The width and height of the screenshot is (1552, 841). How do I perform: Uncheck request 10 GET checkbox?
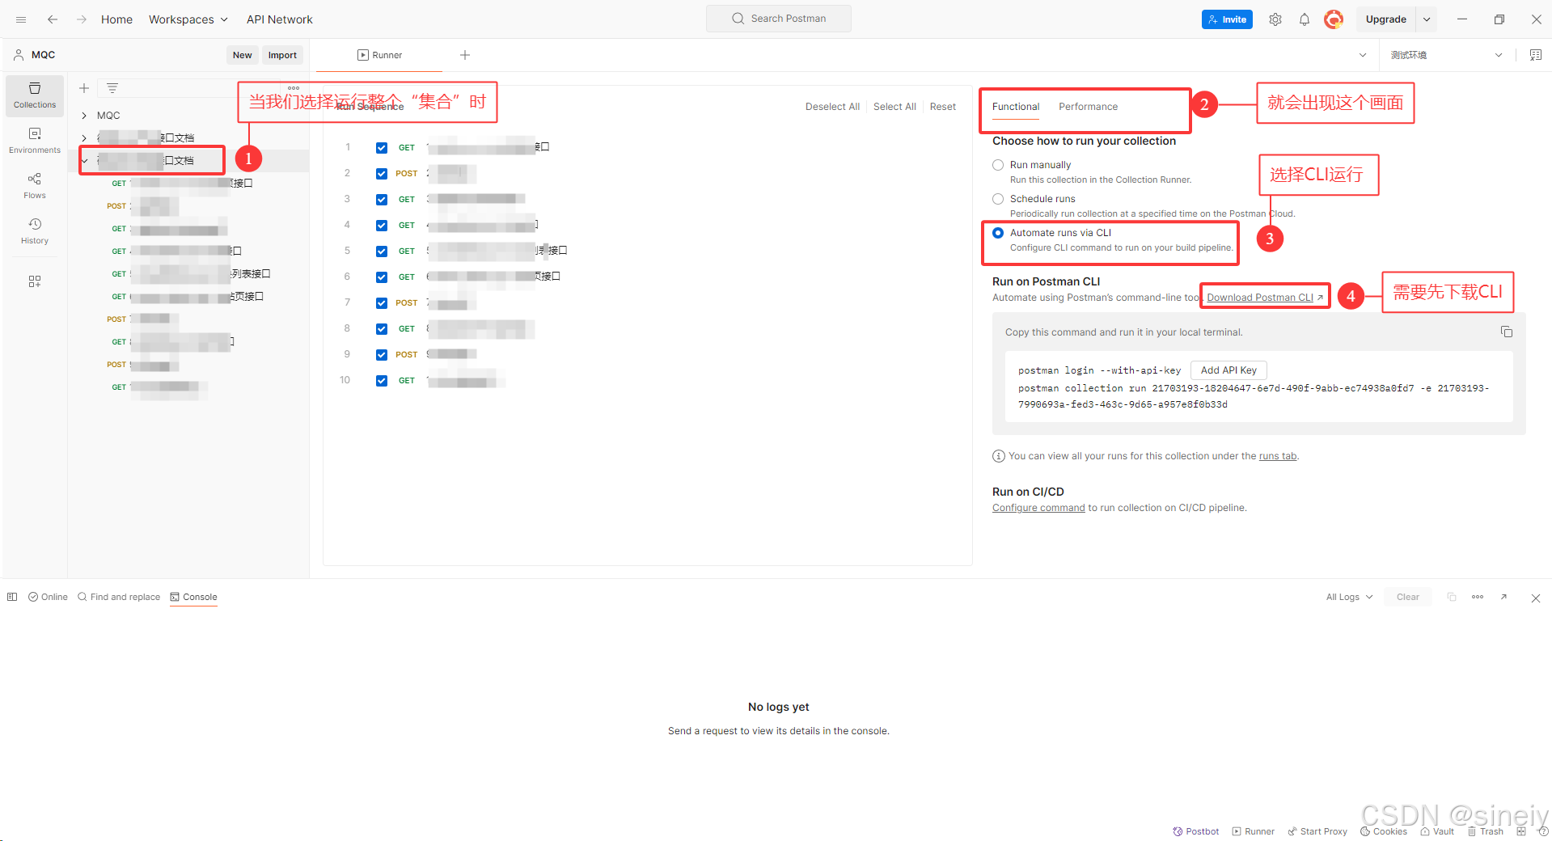coord(382,380)
